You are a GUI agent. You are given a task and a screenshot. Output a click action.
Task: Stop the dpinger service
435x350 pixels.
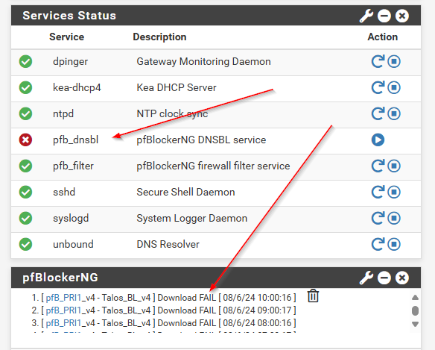(394, 61)
